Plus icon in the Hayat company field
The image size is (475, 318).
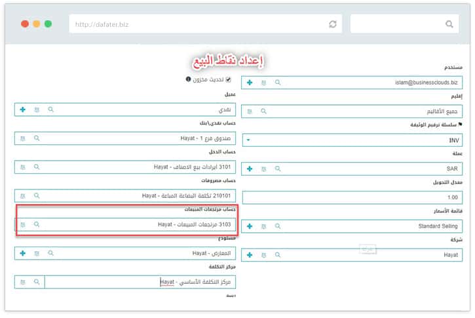tap(250, 255)
